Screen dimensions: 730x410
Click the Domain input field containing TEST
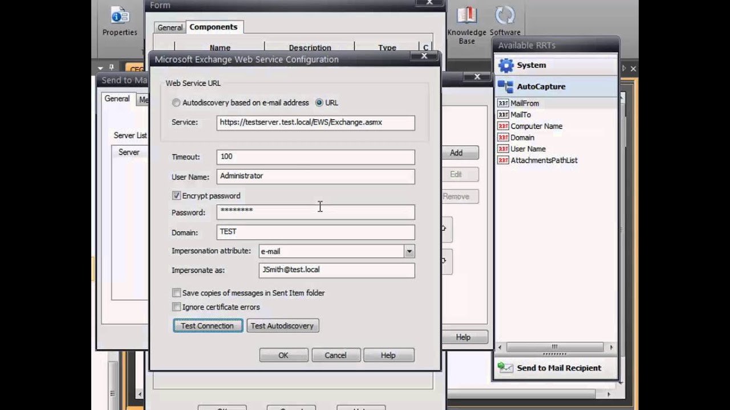click(315, 232)
